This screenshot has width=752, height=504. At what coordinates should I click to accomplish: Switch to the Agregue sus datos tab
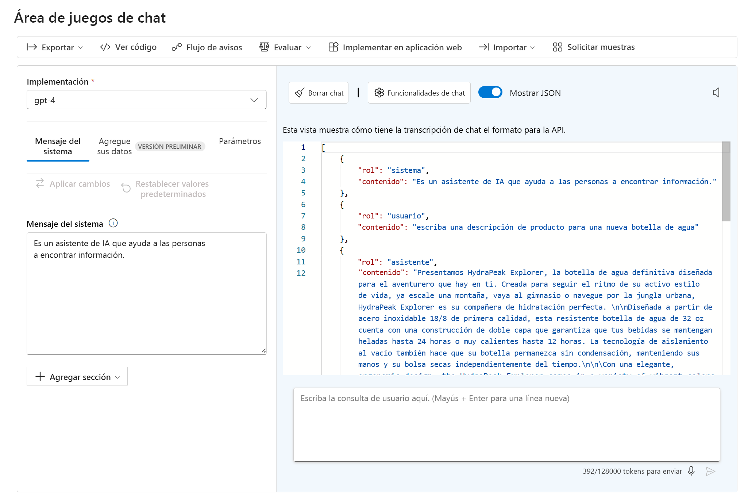point(114,147)
